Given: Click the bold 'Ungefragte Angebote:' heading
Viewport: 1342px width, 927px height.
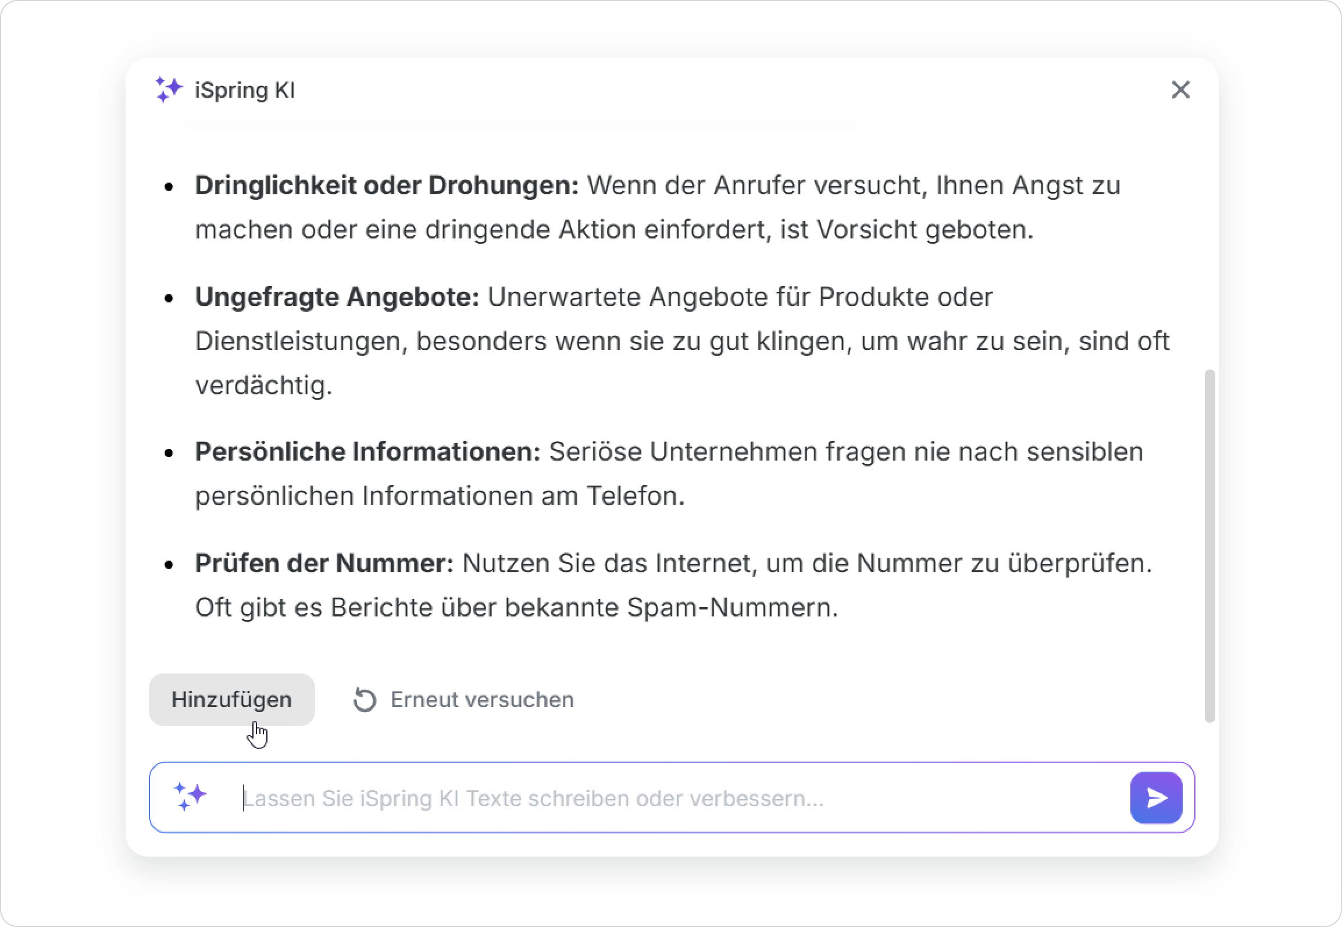Looking at the screenshot, I should tap(337, 297).
